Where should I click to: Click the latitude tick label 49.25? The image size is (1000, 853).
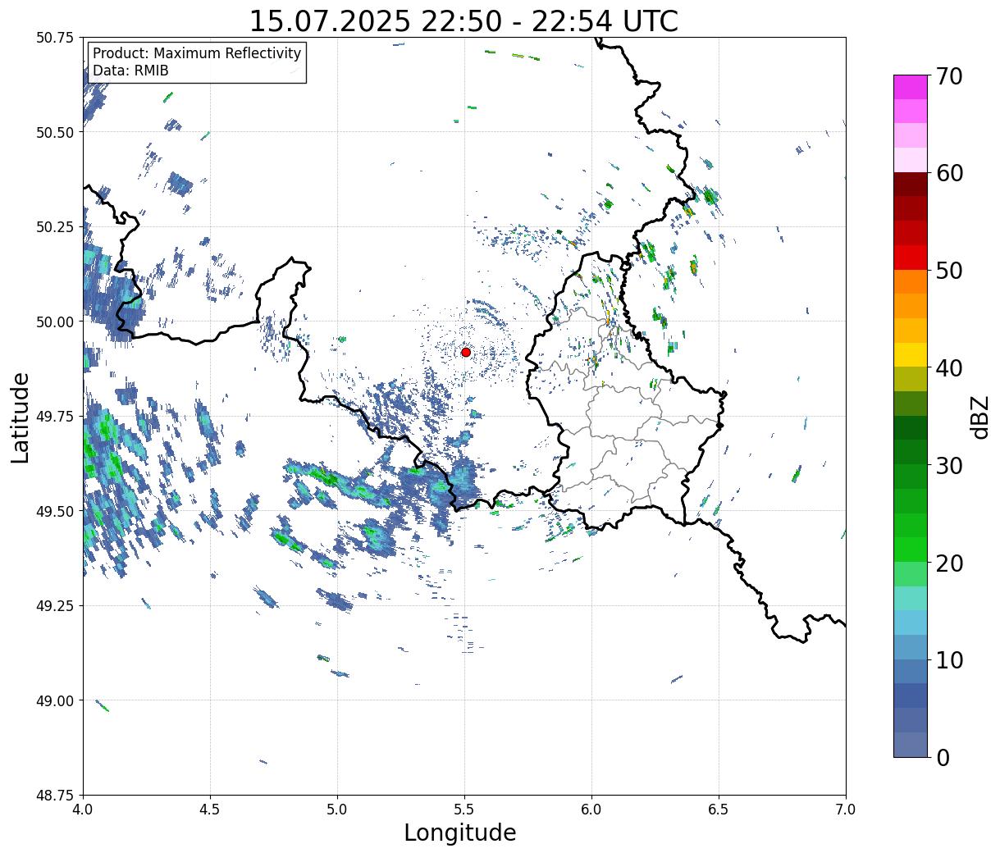pos(55,606)
